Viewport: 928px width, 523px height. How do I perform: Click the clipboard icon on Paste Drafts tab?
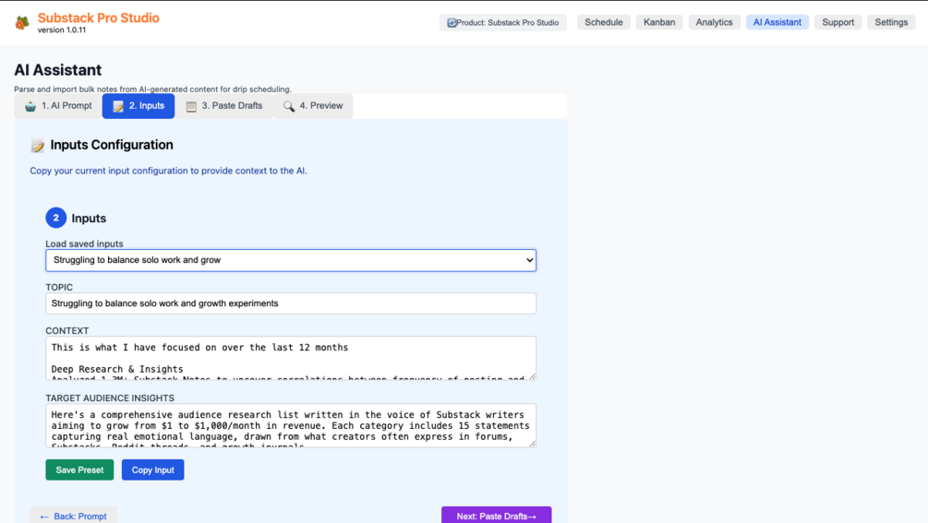click(191, 106)
